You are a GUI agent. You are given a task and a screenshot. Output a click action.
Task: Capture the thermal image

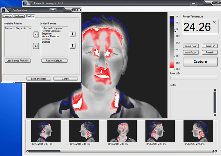pyautogui.click(x=200, y=61)
